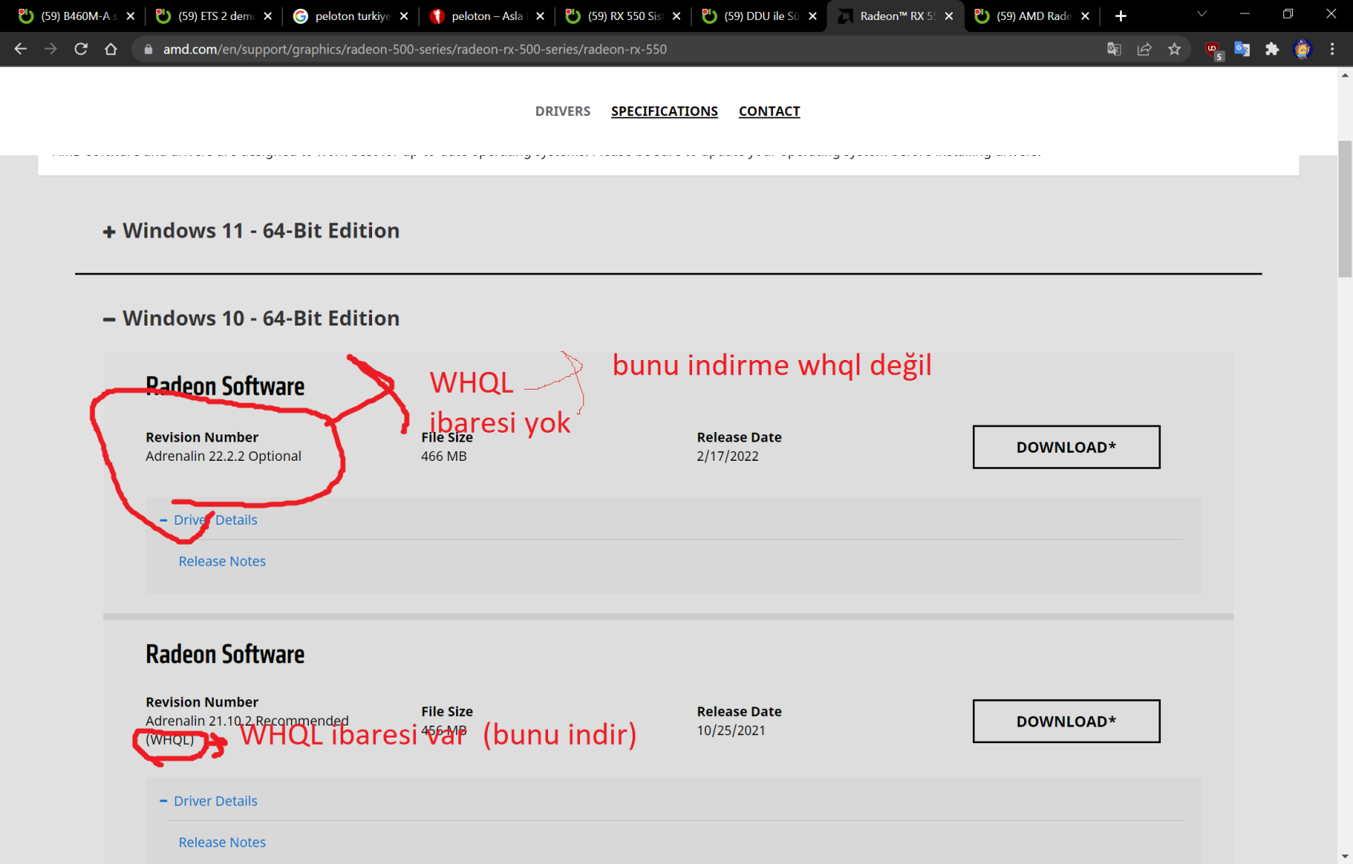
Task: Close the peloton – Asla tab
Action: pos(540,16)
